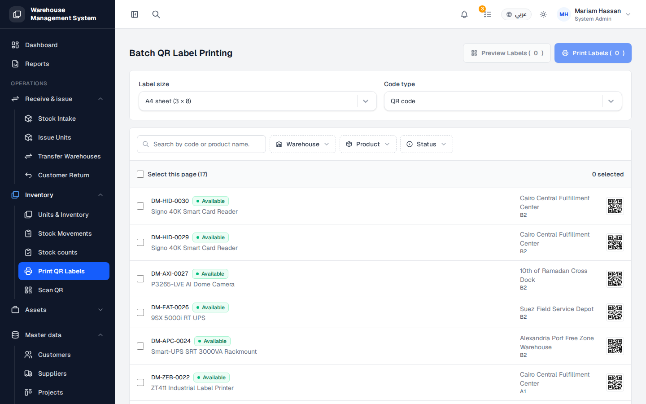Open the global search magnifier icon

(156, 14)
